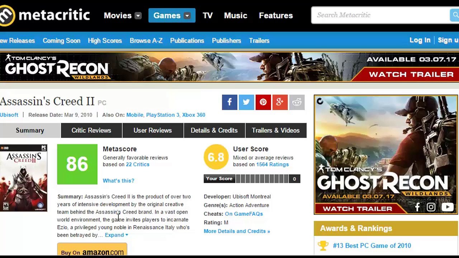Image resolution: width=459 pixels, height=258 pixels.
Task: Open the Games dropdown arrow
Action: [x=187, y=16]
